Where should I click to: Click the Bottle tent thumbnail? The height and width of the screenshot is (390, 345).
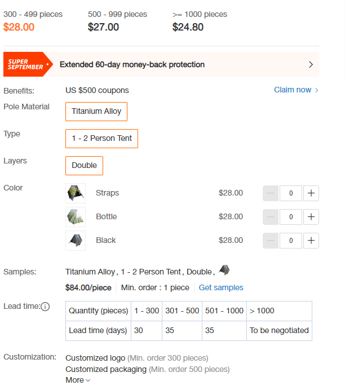pyautogui.click(x=76, y=217)
